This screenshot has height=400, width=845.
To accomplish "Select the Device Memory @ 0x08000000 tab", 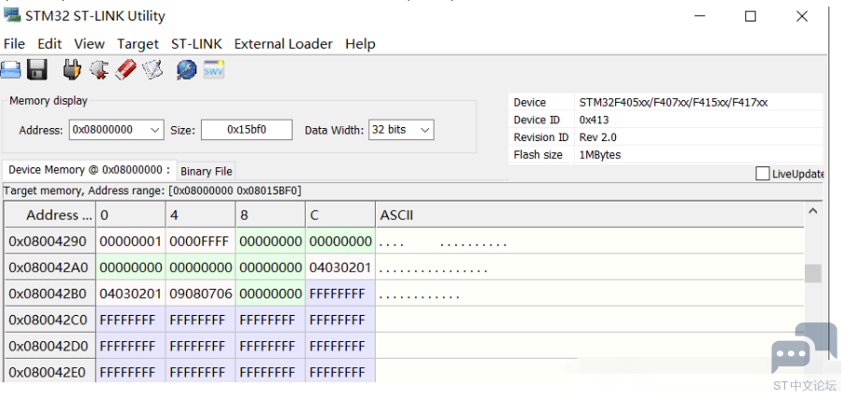I will 89,170.
